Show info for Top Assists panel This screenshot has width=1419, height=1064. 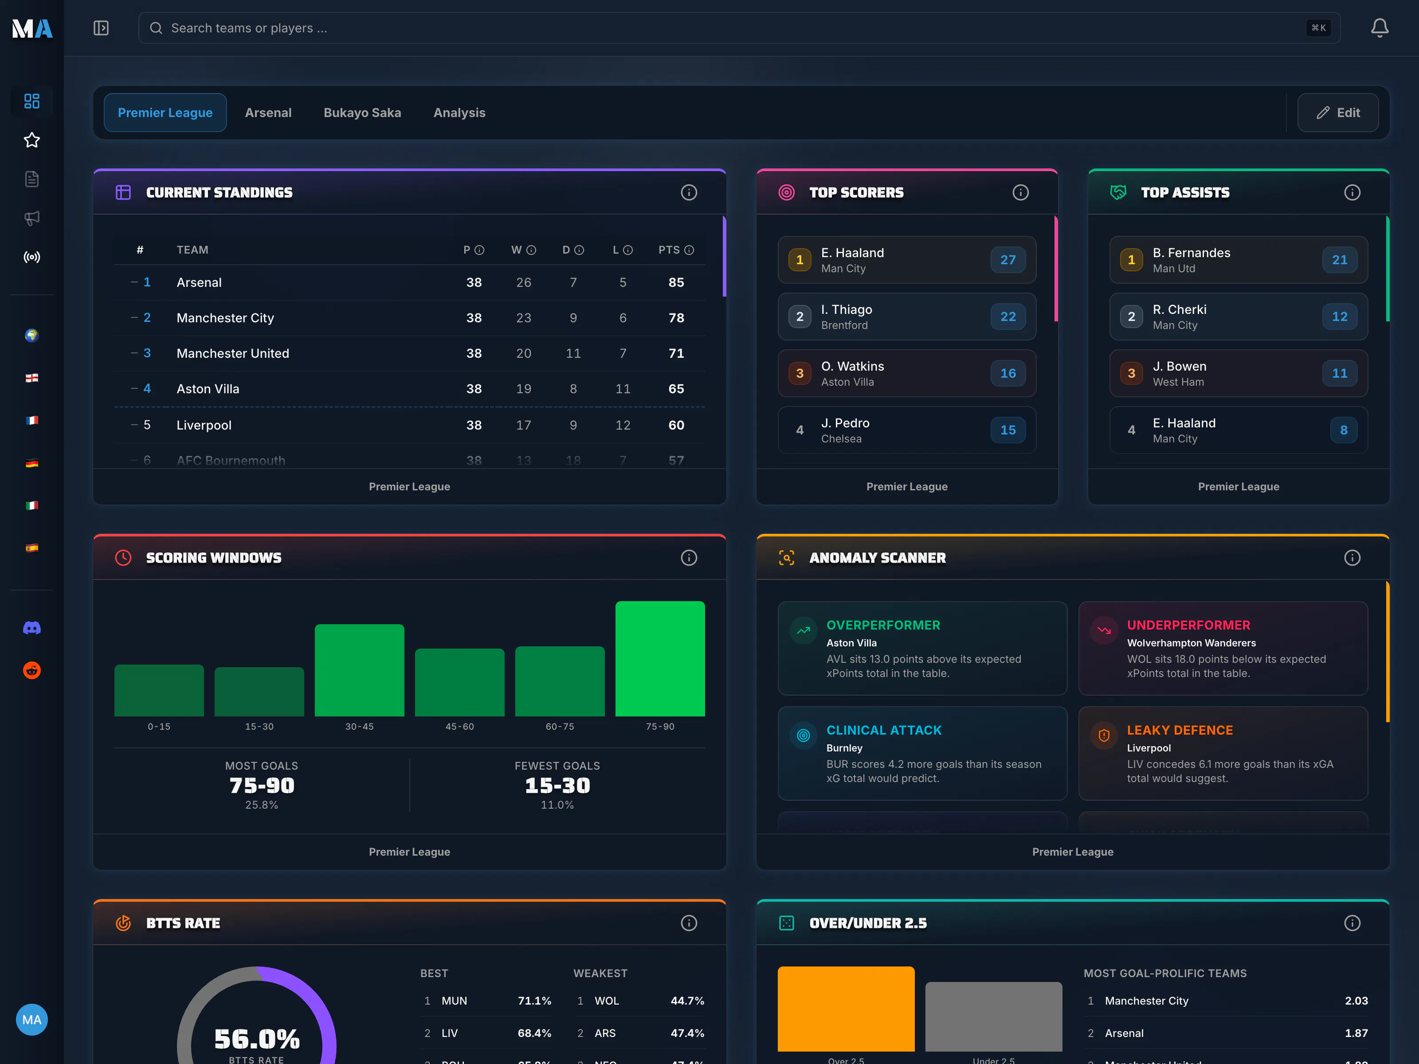(x=1352, y=192)
